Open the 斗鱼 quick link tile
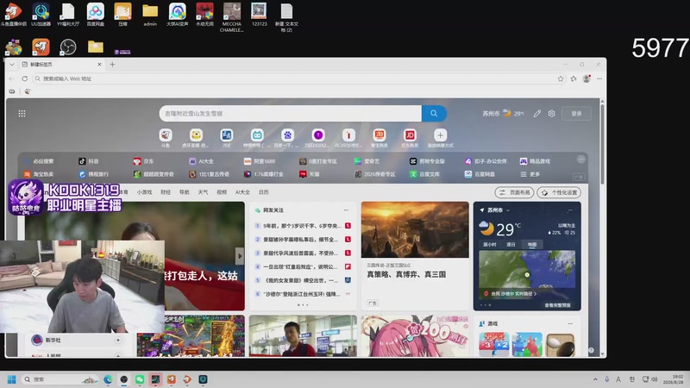Image resolution: width=690 pixels, height=388 pixels. pos(166,138)
